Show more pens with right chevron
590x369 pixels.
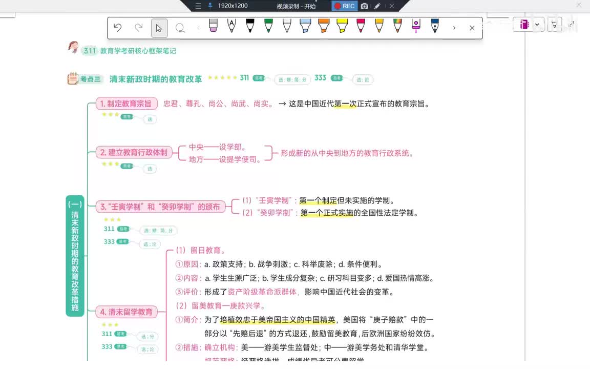click(454, 28)
